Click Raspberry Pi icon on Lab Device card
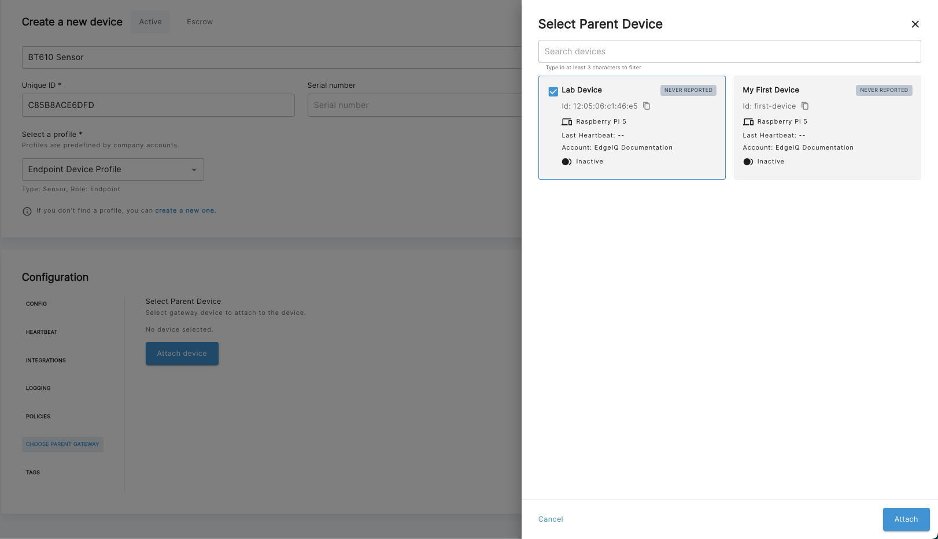Screen dimensions: 938x539 (x=567, y=122)
